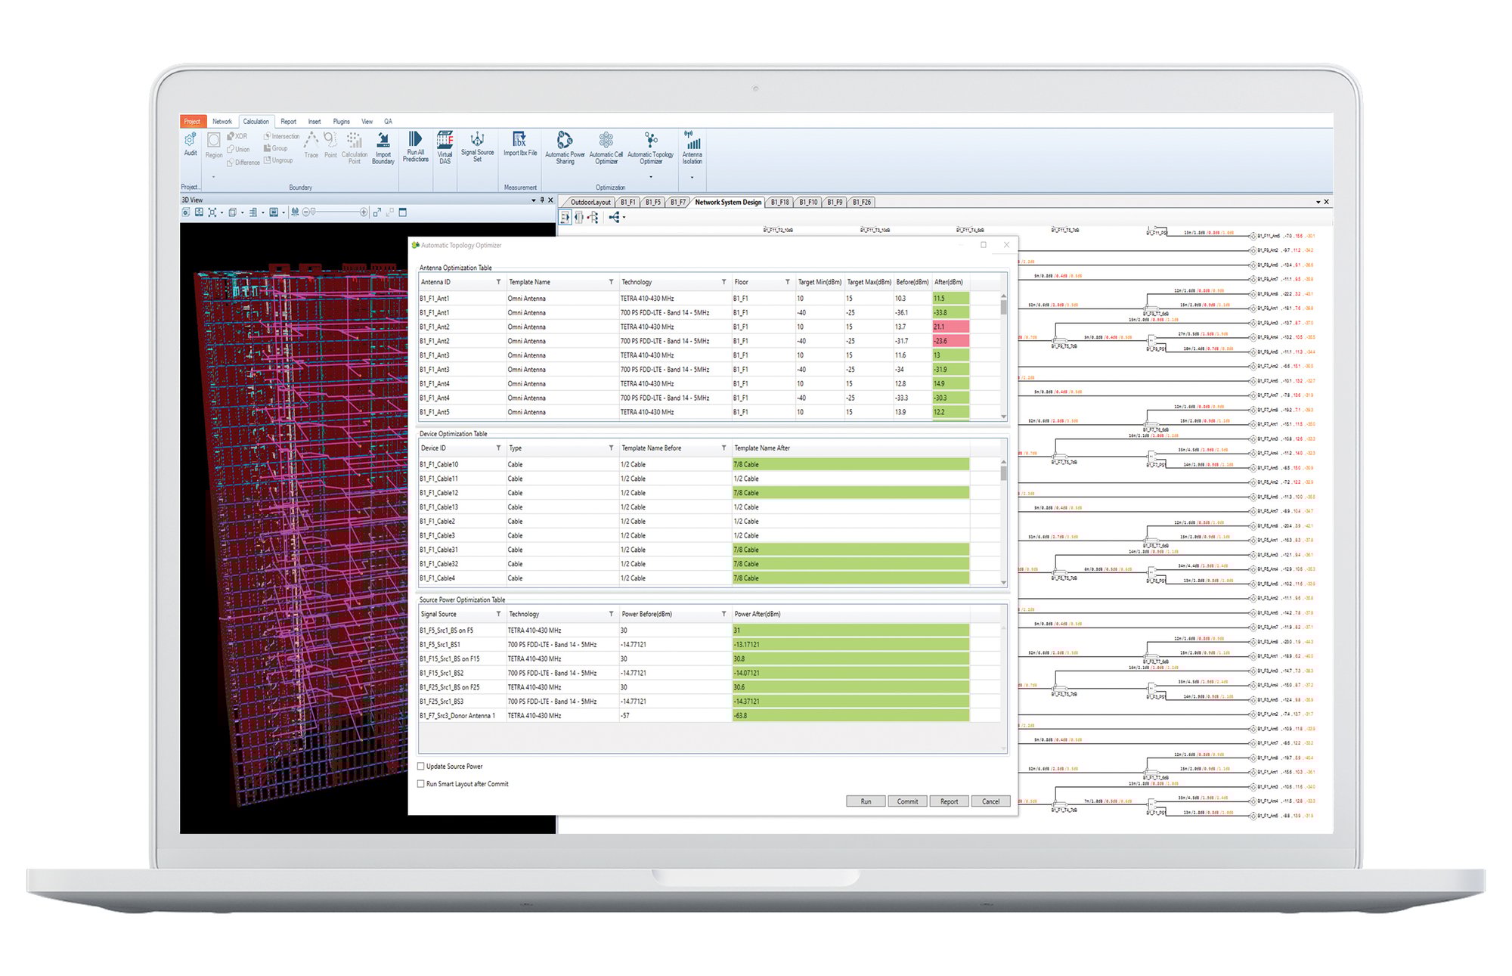Viewport: 1512px width, 976px height.
Task: Open the Virtual DAS tool
Action: [445, 147]
